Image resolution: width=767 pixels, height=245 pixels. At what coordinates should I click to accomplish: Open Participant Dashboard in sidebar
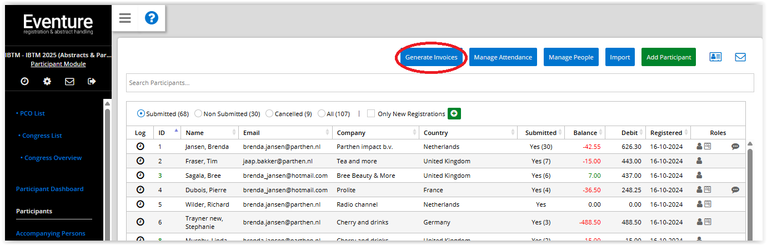[49, 189]
